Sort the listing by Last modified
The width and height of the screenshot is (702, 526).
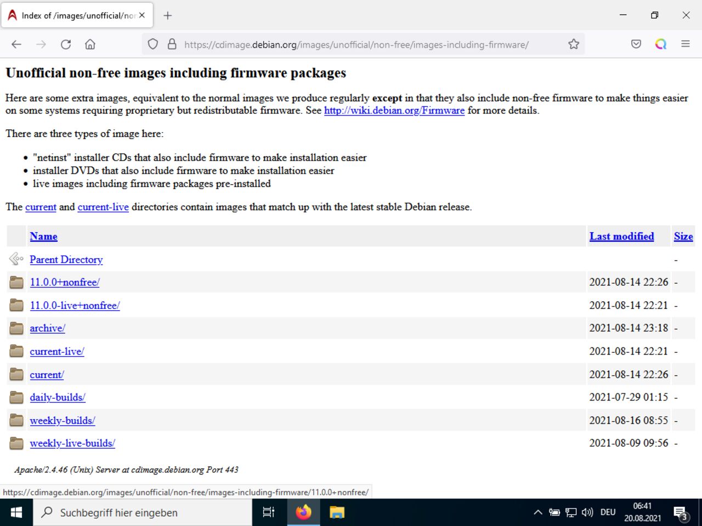[x=621, y=236]
